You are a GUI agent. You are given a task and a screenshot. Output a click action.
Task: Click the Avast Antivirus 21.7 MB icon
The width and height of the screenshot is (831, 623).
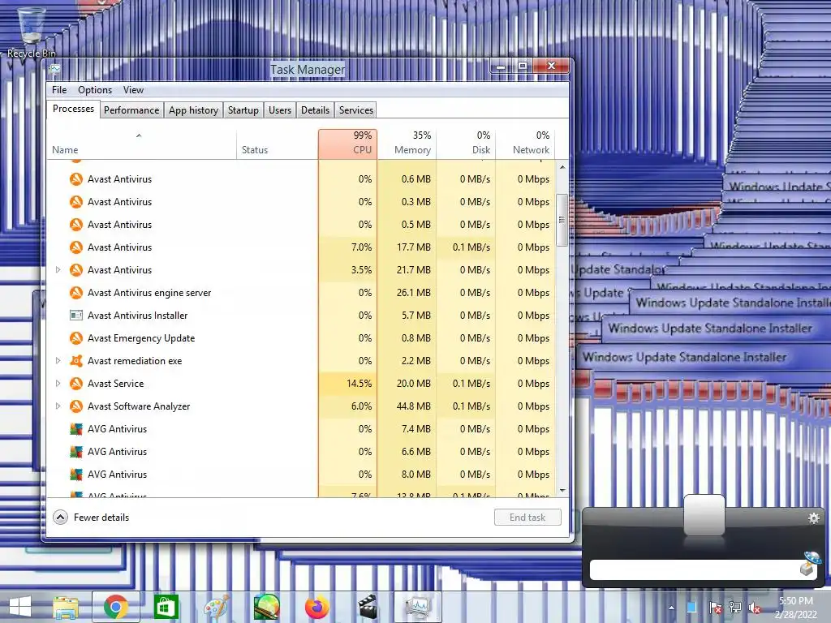point(76,270)
